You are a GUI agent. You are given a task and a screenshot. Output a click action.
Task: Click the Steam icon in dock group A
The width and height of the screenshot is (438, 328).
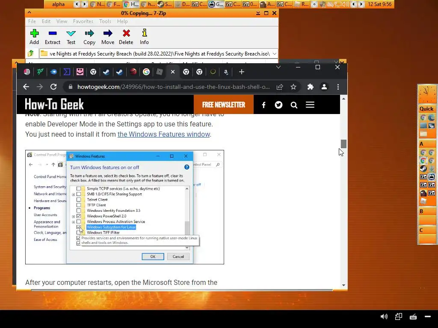pyautogui.click(x=423, y=169)
